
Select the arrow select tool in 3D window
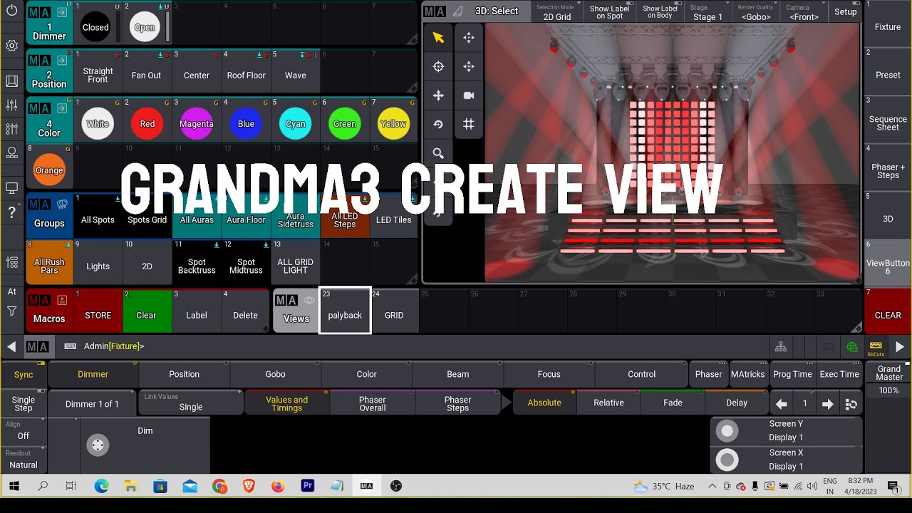coord(438,38)
